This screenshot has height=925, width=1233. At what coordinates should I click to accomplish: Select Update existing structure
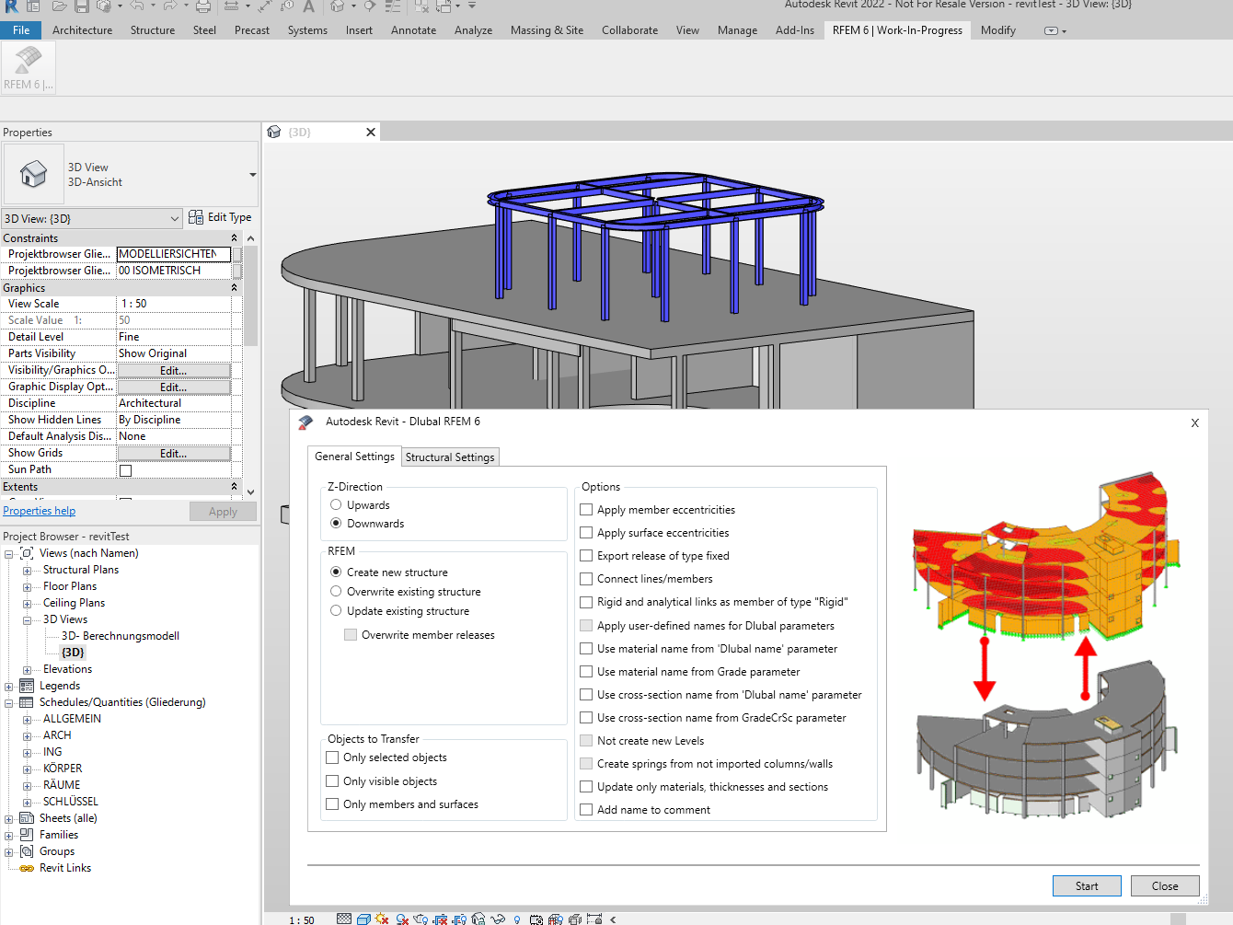(336, 610)
